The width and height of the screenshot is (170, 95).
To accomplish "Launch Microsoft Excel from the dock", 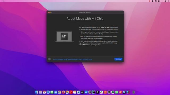I will [x=113, y=92].
